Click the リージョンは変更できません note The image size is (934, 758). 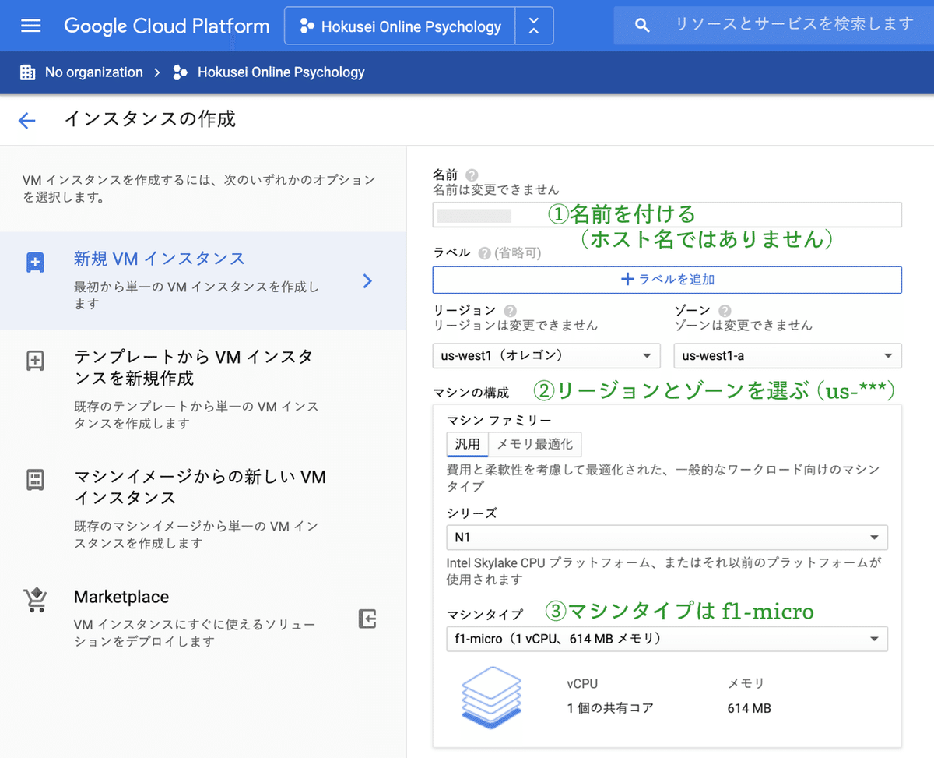515,325
